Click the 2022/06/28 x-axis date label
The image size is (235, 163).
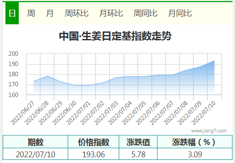[36, 113]
